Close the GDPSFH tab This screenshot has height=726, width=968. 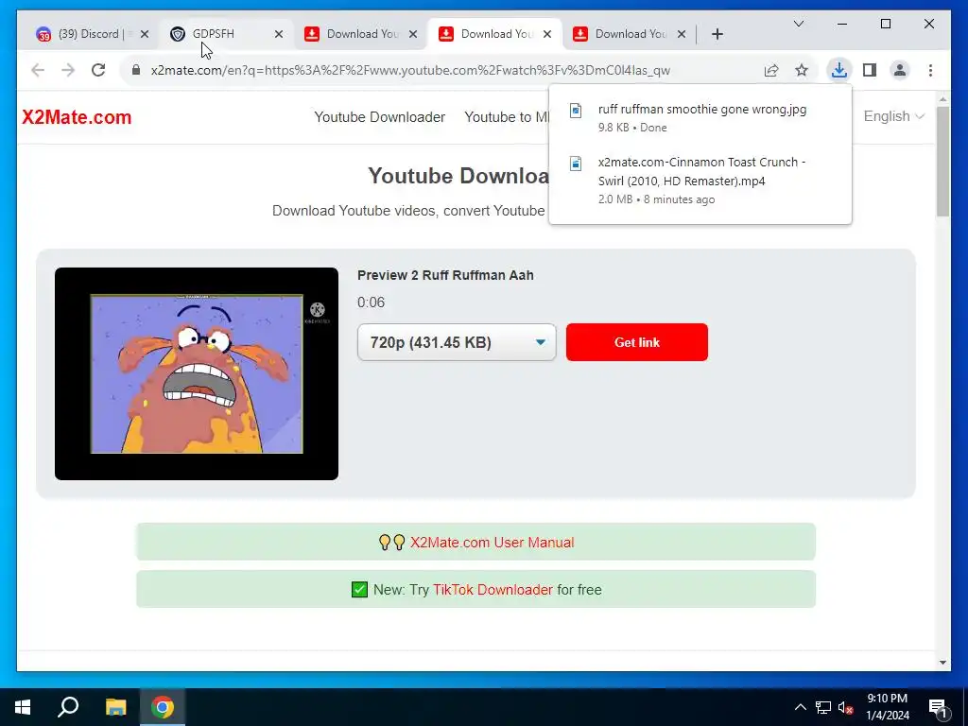click(279, 34)
